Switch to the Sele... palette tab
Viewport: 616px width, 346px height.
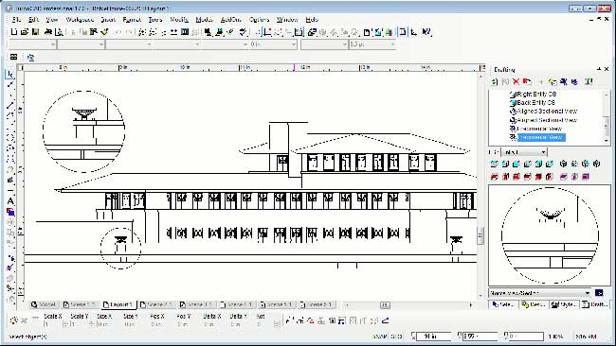point(503,304)
